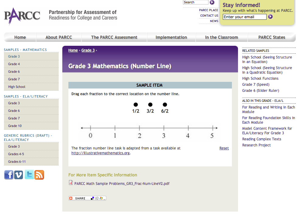Open the Vimeo icon
This screenshot has width=300, height=214.
coord(19,175)
